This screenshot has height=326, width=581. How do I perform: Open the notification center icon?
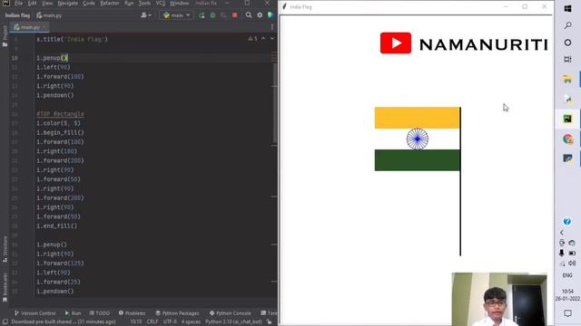pyautogui.click(x=567, y=313)
